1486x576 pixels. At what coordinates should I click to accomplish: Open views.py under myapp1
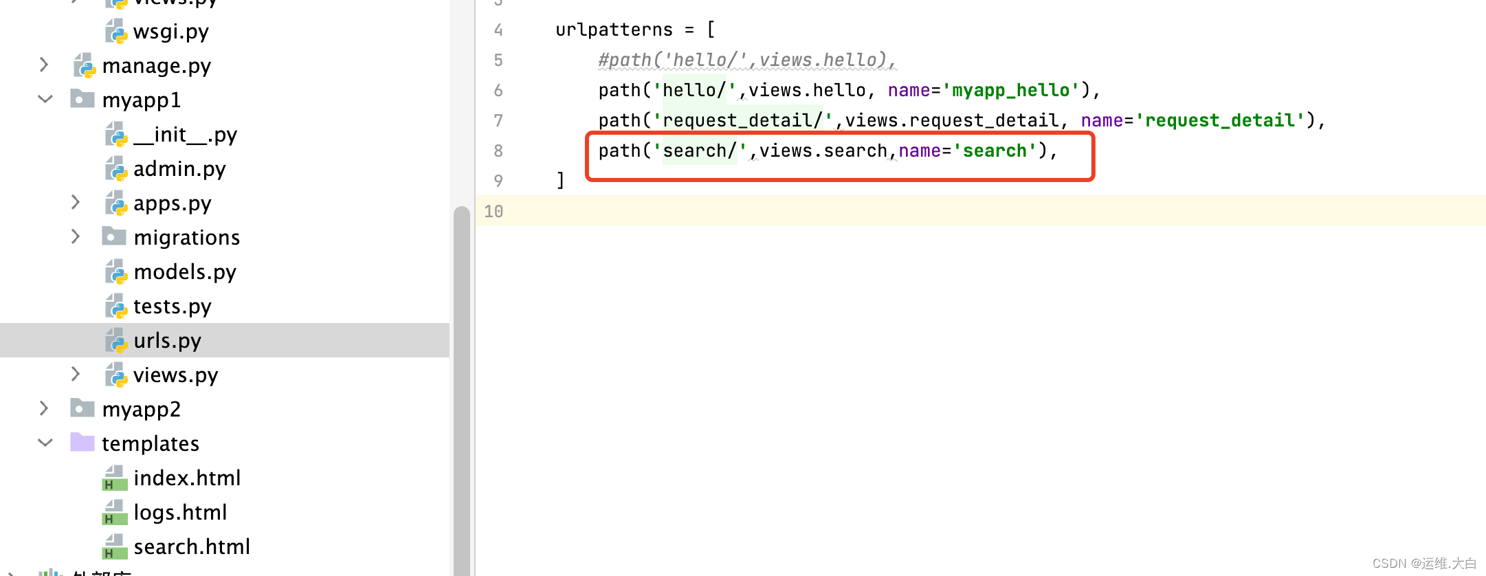pyautogui.click(x=176, y=375)
